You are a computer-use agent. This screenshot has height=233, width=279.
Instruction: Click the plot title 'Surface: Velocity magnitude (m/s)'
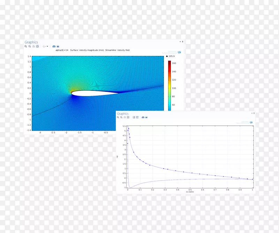(87, 50)
